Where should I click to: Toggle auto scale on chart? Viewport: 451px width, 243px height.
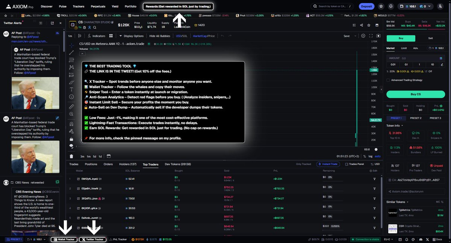pyautogui.click(x=378, y=156)
